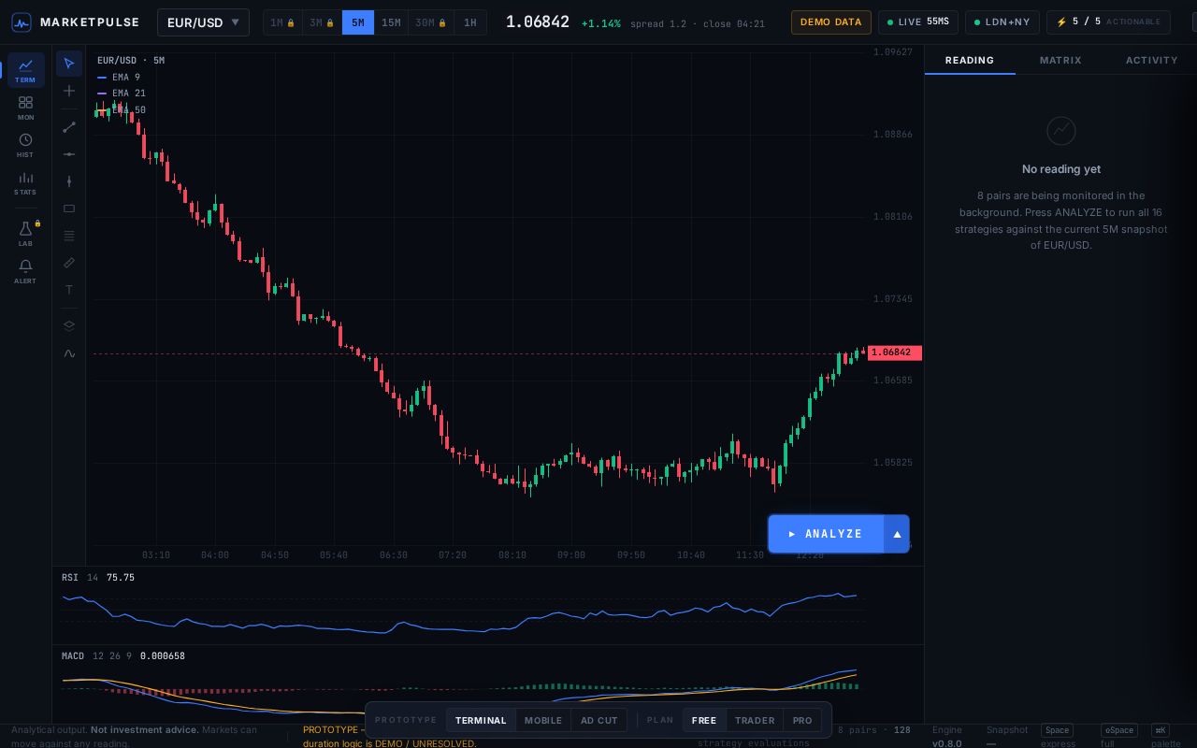
Task: Select the crosshair plus tool
Action: click(x=69, y=91)
